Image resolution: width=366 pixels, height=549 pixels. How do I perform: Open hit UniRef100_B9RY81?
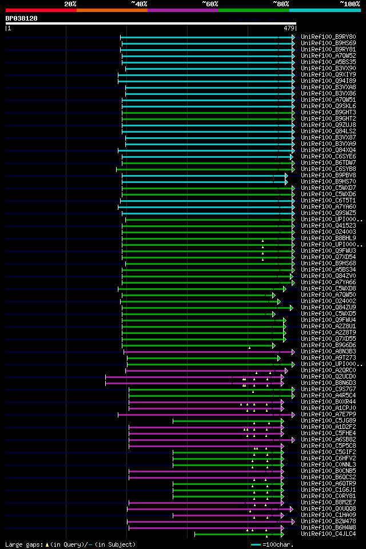tap(328, 49)
